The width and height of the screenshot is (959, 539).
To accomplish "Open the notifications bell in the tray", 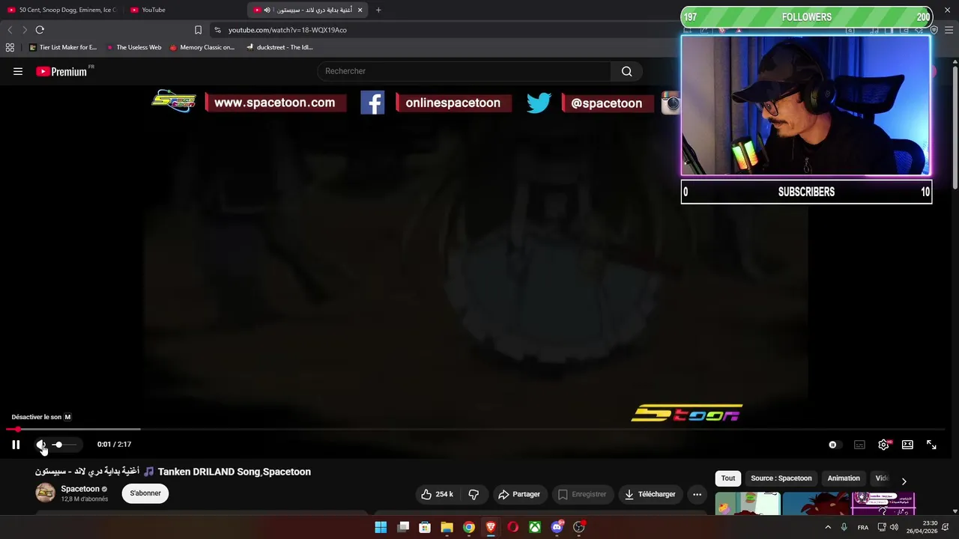I will pos(946,527).
